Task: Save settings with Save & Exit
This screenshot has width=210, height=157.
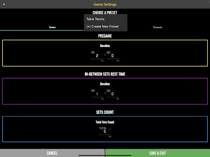Action: click(x=157, y=153)
